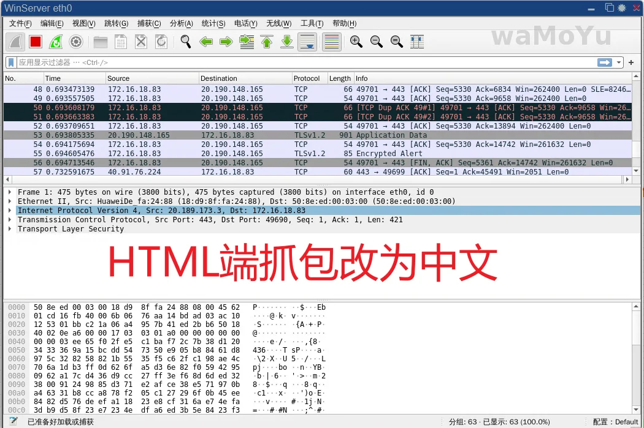The width and height of the screenshot is (644, 428).
Task: Expand Transport Layer Security section
Action: pos(10,229)
